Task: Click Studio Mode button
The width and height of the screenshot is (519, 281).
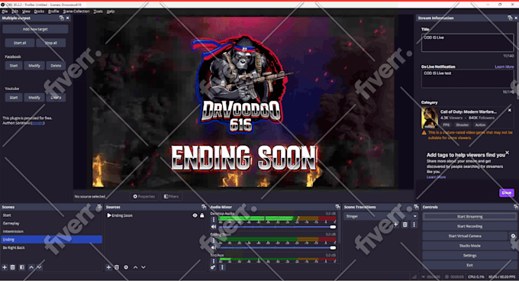Action: point(469,246)
